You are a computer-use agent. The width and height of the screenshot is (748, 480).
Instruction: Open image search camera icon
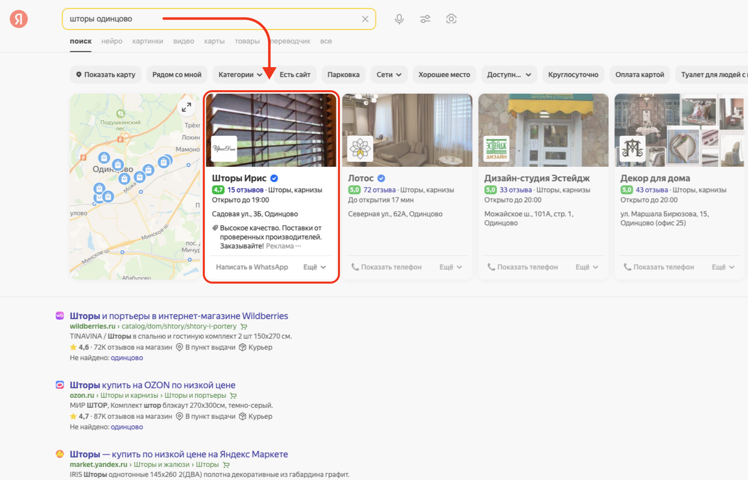pyautogui.click(x=451, y=19)
